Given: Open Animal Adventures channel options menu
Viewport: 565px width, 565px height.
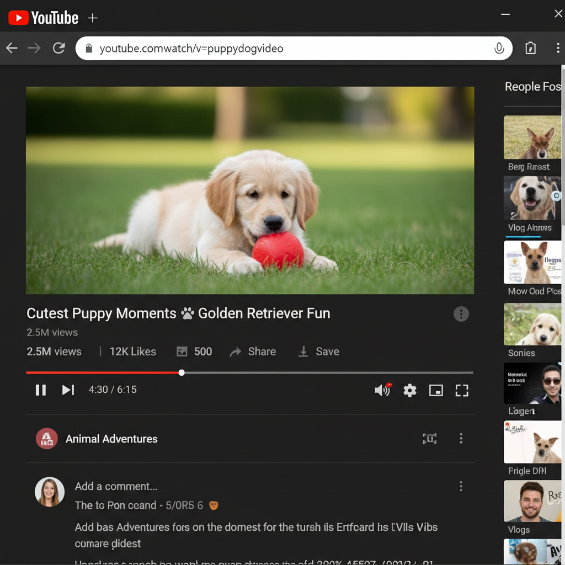Looking at the screenshot, I should [x=461, y=439].
